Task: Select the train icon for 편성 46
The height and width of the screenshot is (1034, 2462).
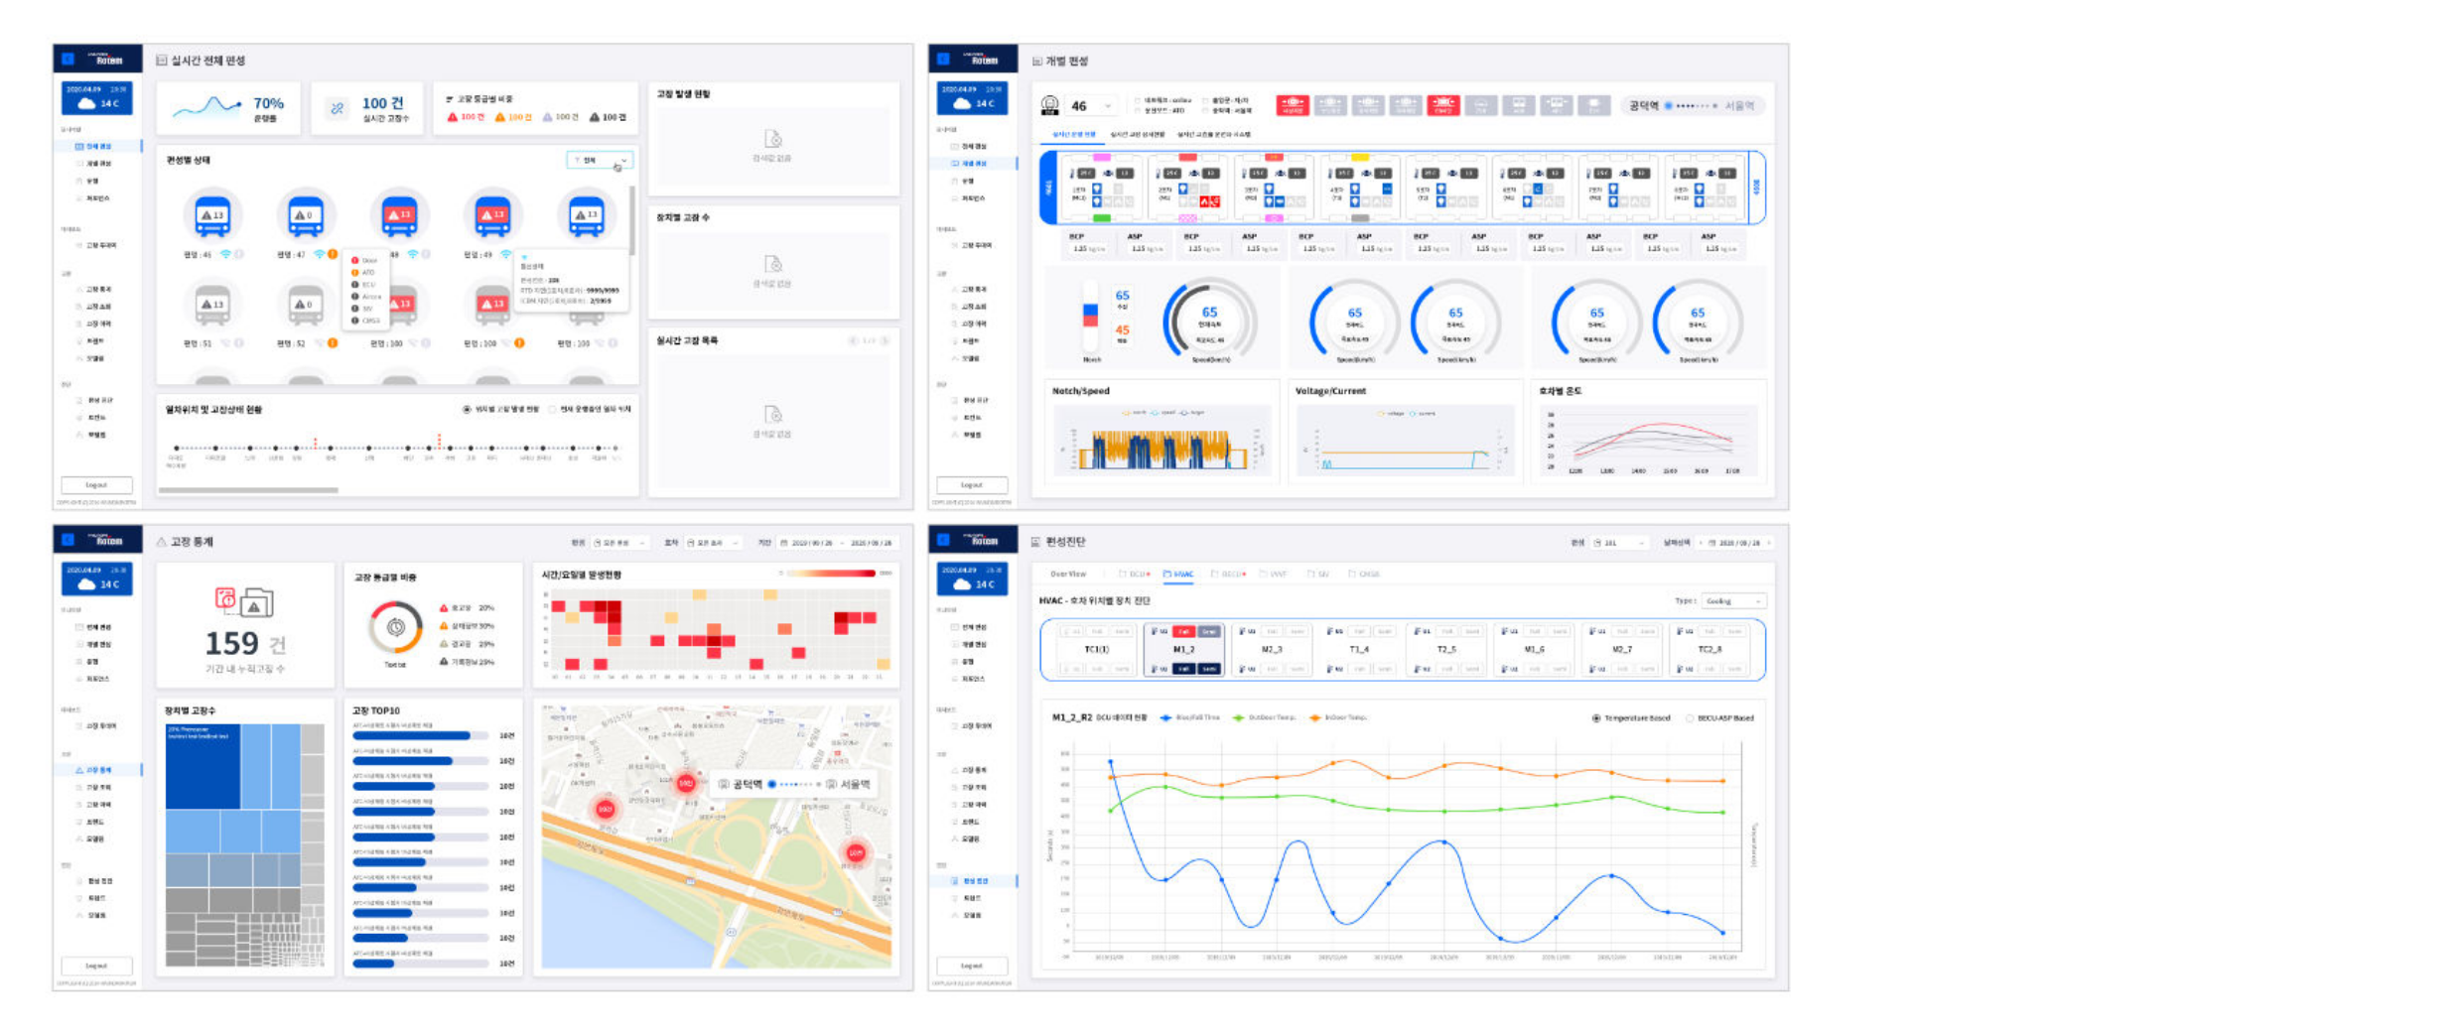Action: point(212,215)
